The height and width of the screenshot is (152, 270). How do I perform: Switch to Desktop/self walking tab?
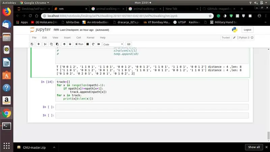(x=33, y=9)
